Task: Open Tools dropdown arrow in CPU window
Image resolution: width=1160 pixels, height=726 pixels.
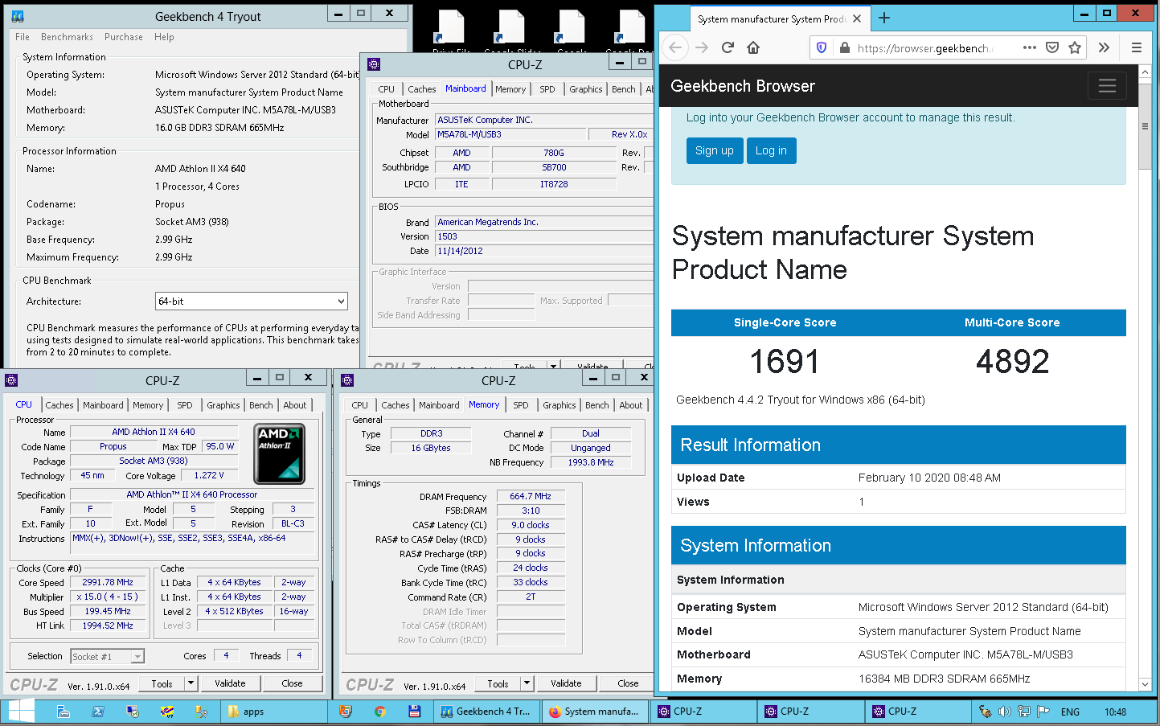Action: click(191, 683)
